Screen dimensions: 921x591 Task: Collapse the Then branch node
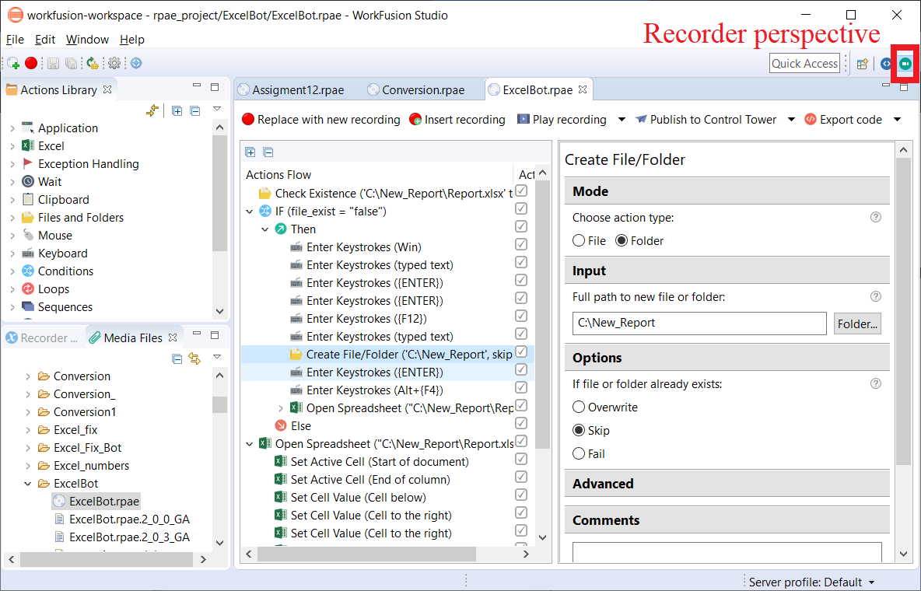coord(265,229)
